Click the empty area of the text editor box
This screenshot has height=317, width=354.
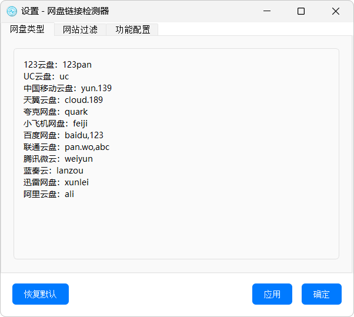click(176, 228)
